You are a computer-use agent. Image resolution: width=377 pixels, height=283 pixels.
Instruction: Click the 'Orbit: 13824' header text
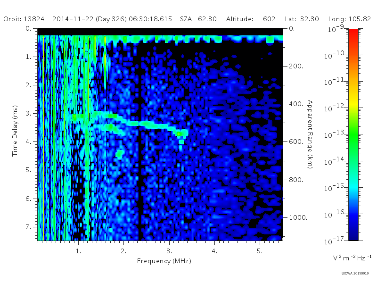(24, 19)
